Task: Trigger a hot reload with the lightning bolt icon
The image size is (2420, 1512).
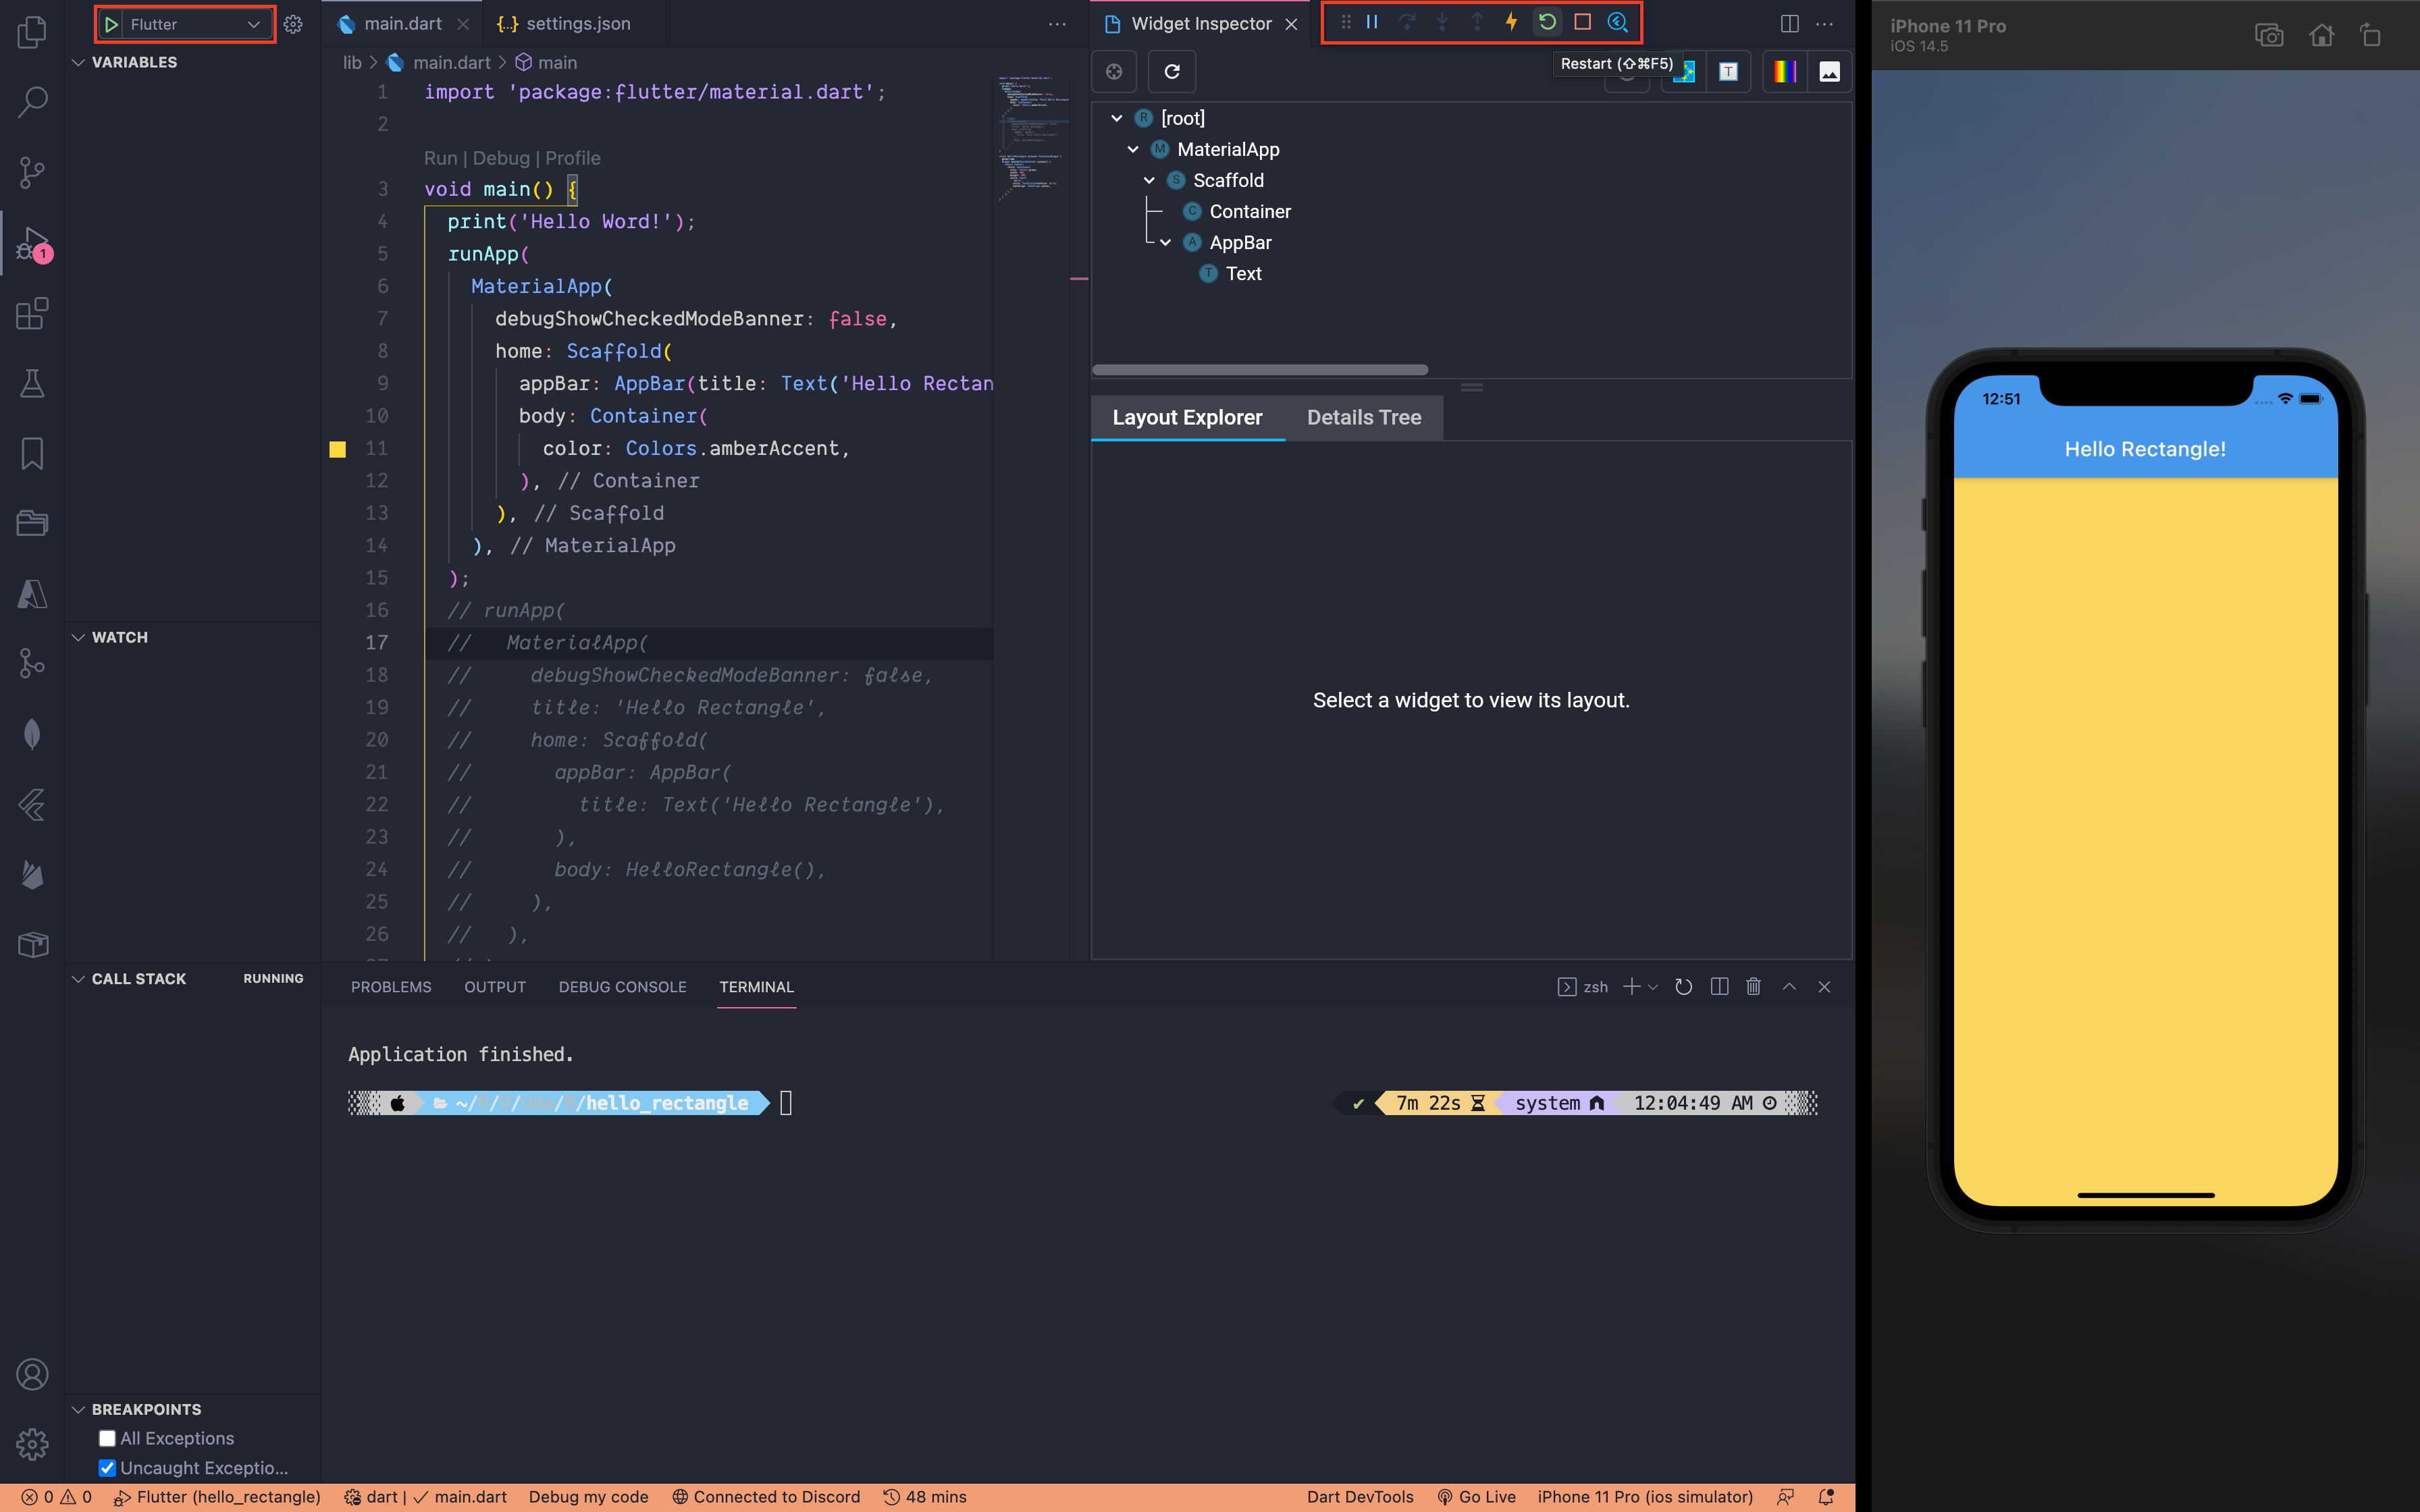Action: tap(1512, 21)
